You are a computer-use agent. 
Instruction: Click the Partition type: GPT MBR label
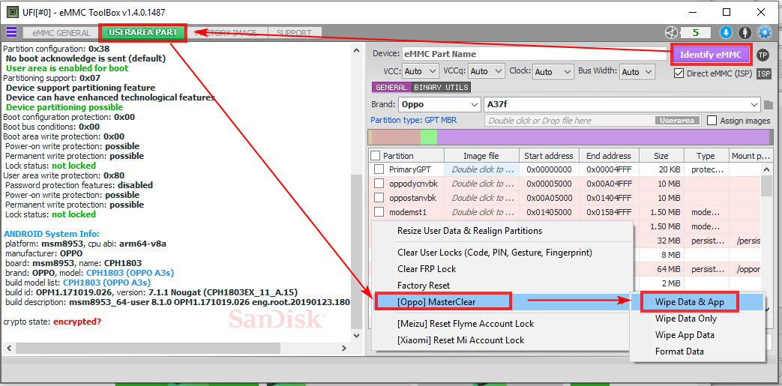click(413, 120)
